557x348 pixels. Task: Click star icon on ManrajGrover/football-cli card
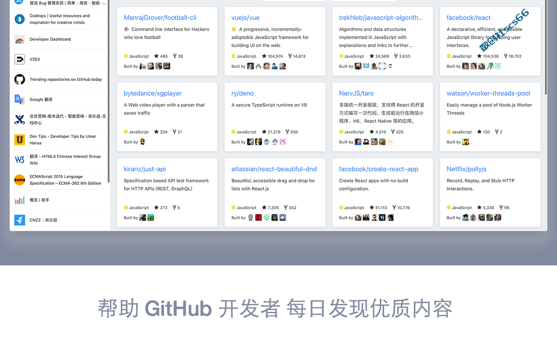point(157,56)
